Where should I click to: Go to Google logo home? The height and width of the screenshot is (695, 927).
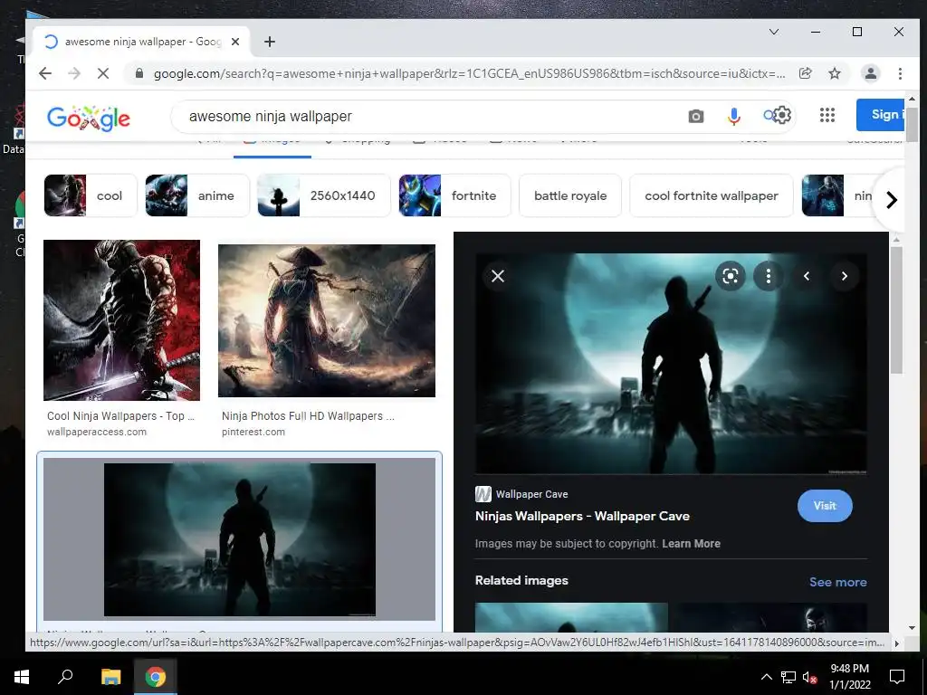89,119
